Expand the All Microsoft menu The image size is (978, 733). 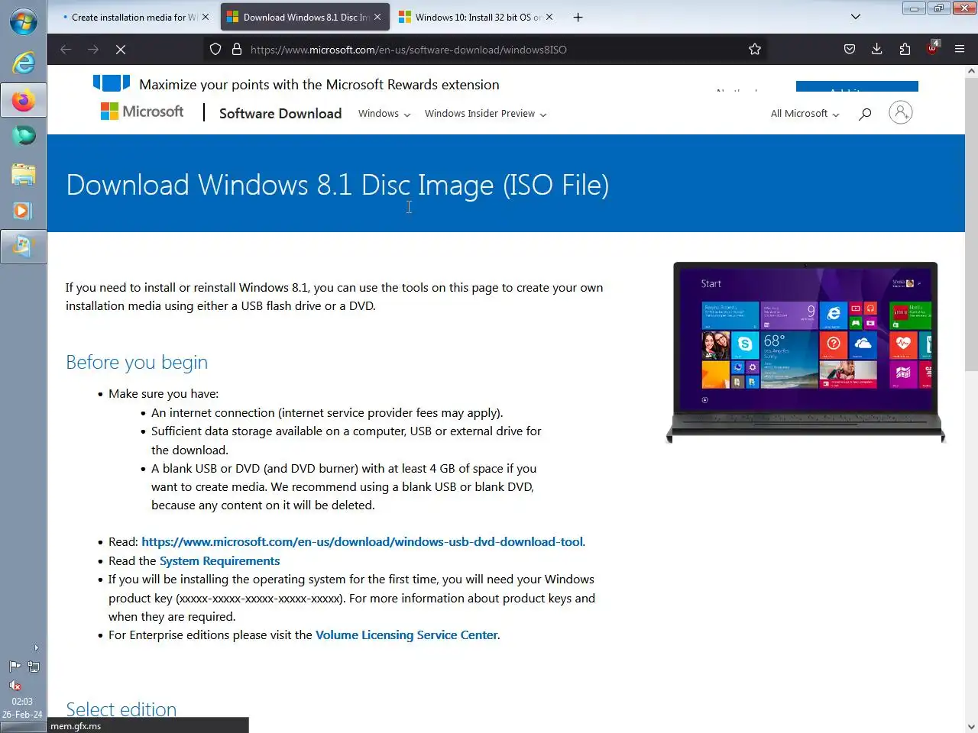click(805, 114)
